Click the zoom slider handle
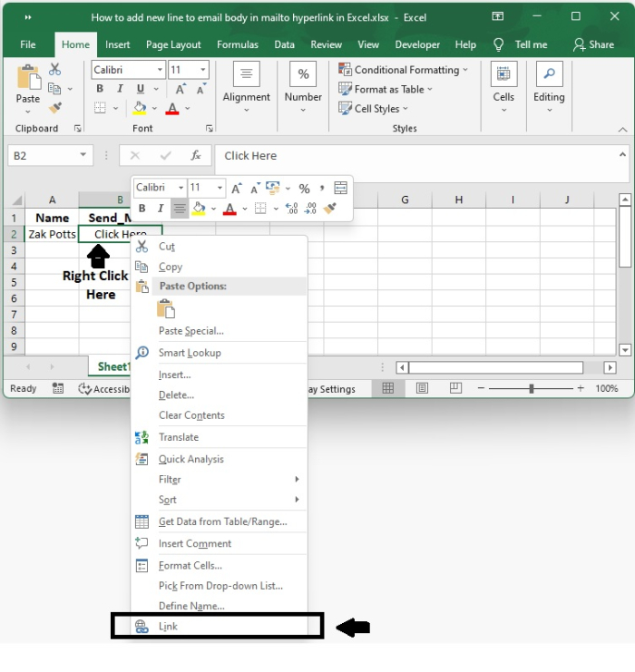This screenshot has width=635, height=672. (x=532, y=388)
